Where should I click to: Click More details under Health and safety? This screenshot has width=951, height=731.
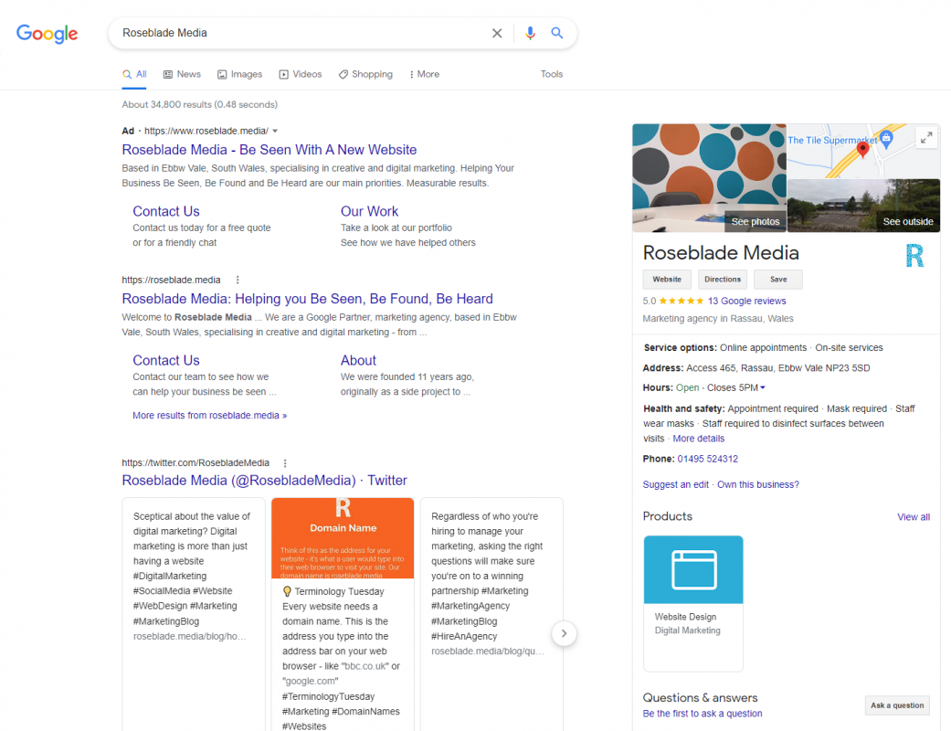[699, 439]
